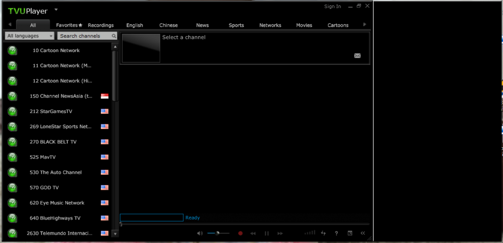Open the Networks tab
Screen dimensions: 503x243
(271, 25)
